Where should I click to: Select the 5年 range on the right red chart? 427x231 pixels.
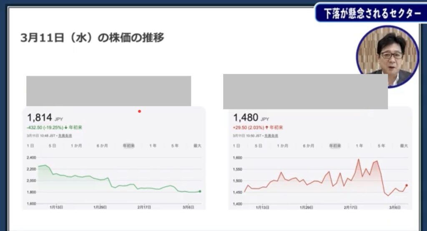tap(381, 146)
